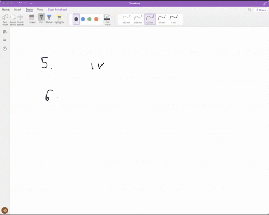Switch to the Home tab
269x215 pixels.
tap(6, 10)
